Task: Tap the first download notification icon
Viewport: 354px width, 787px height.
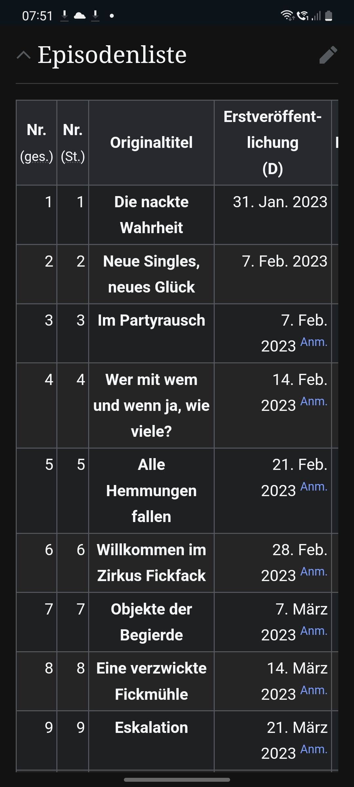Action: 65,15
